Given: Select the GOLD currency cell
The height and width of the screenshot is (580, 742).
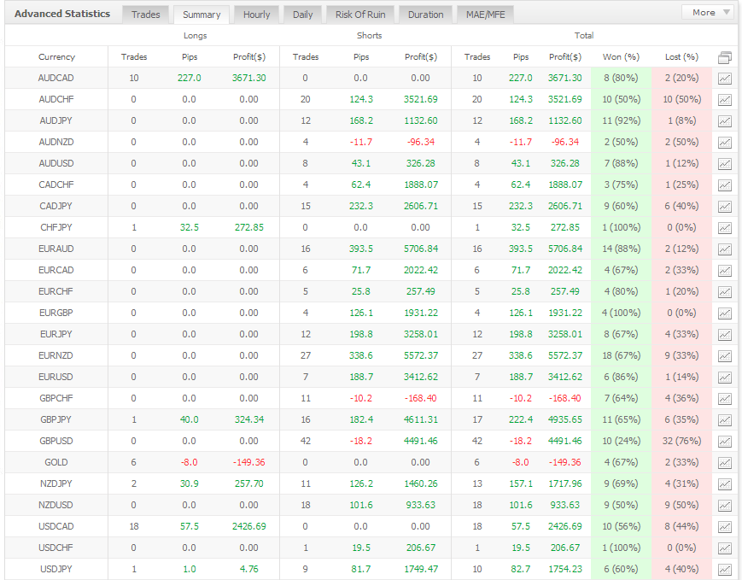Looking at the screenshot, I should pos(56,463).
